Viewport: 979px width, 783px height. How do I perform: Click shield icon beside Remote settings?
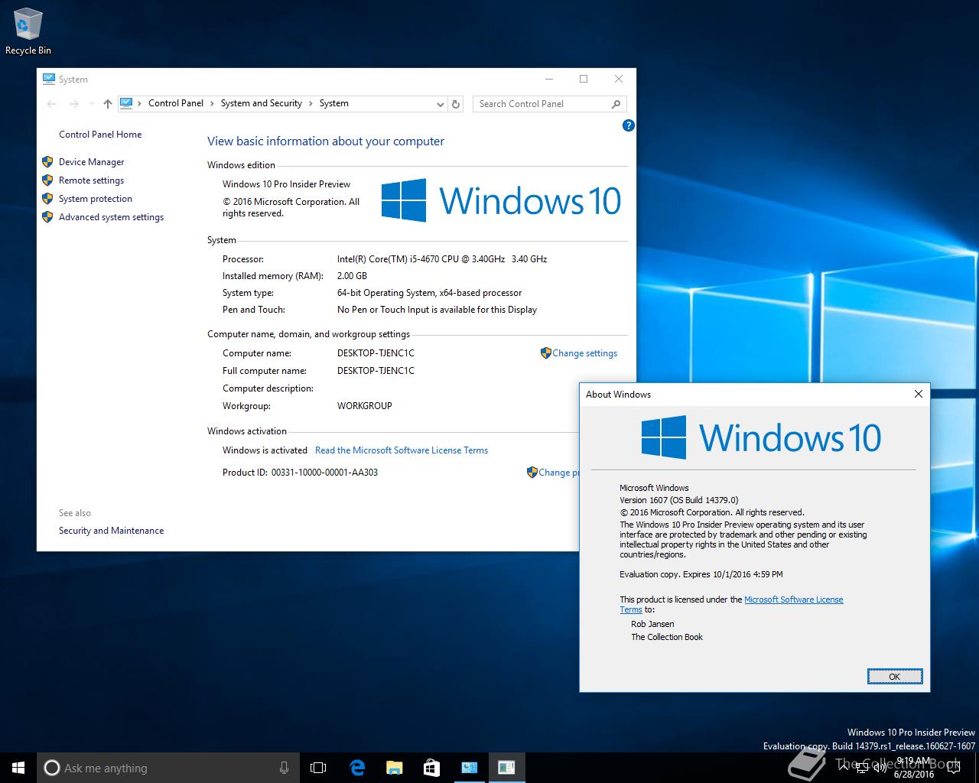click(x=47, y=180)
